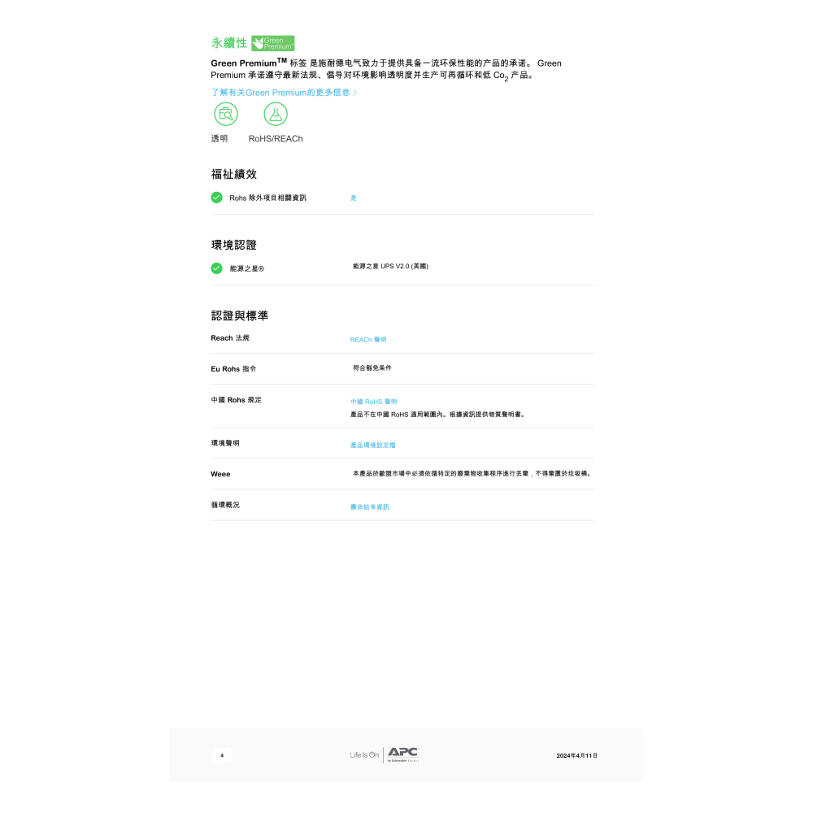Open the 產品環境設定檔 document link

[374, 444]
